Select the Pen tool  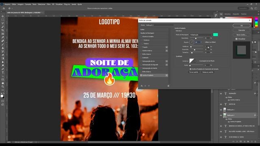pos(3,69)
